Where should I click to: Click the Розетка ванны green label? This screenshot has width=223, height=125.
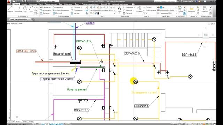77,90
